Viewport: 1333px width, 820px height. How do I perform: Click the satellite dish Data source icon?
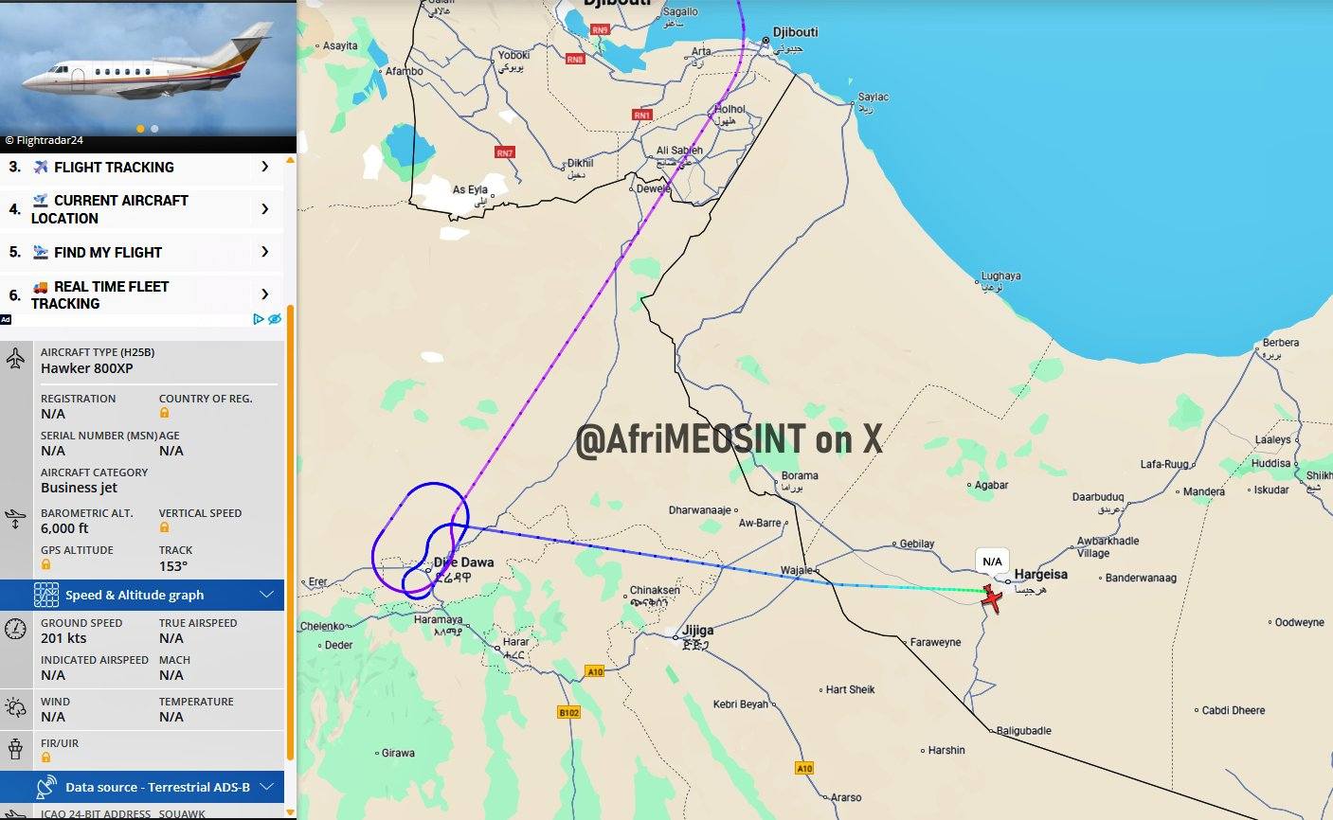click(45, 787)
